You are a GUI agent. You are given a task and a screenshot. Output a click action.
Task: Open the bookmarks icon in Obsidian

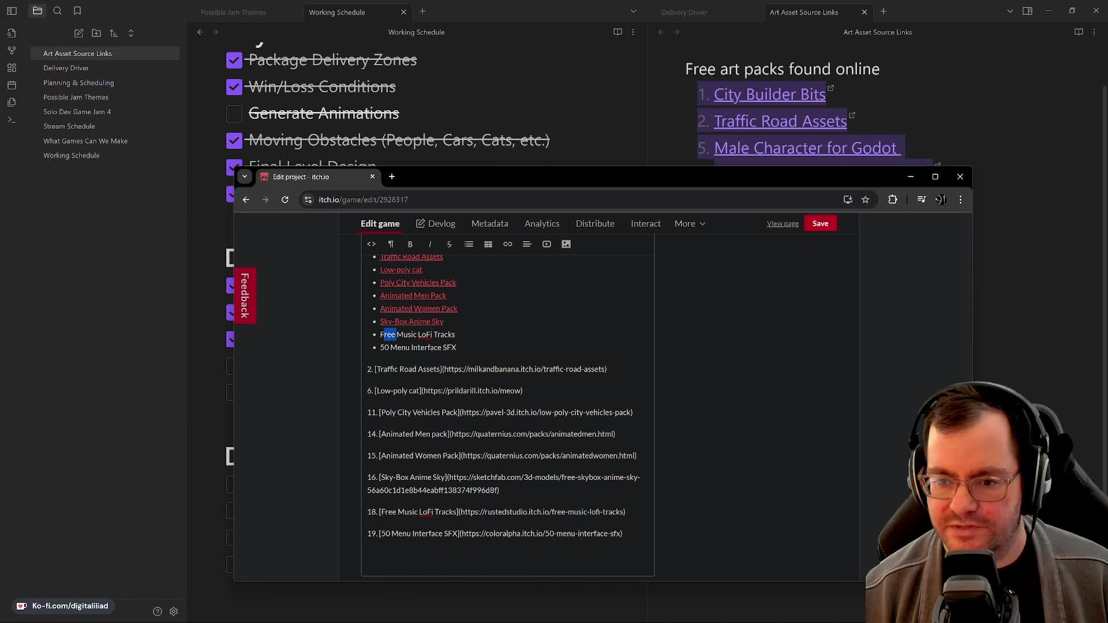point(77,10)
